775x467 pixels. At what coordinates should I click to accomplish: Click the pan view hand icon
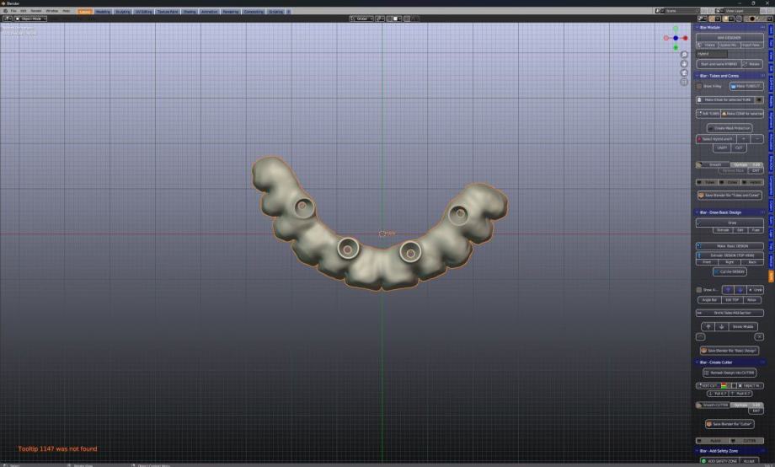[x=684, y=63]
